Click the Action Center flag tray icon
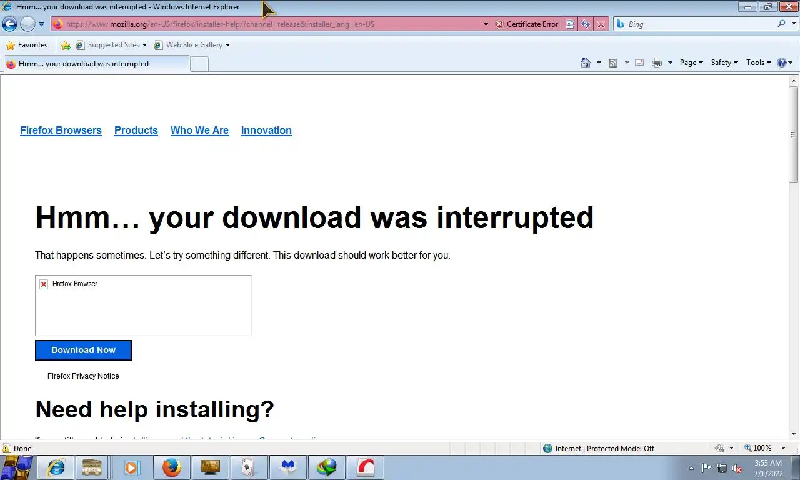Image resolution: width=800 pixels, height=480 pixels. pos(707,468)
